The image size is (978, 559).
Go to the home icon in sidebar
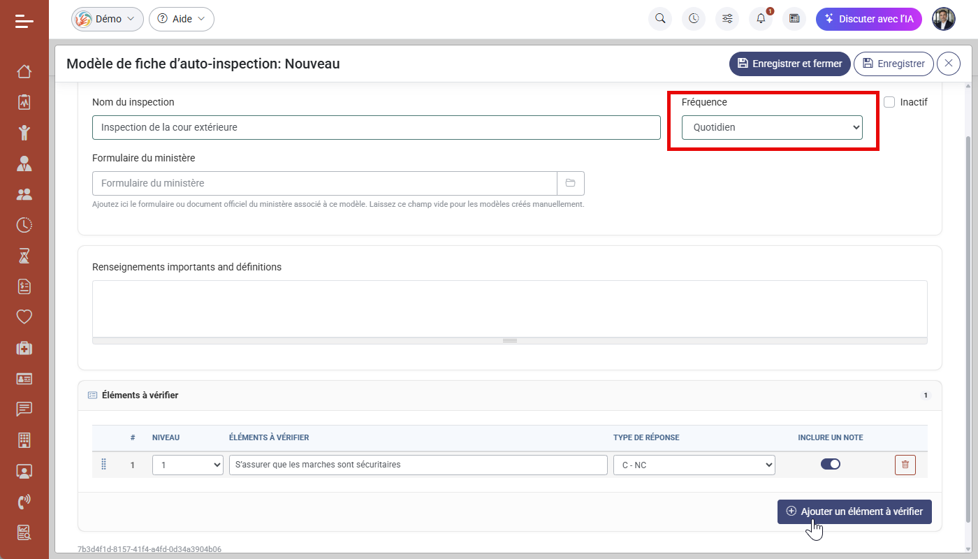click(x=24, y=71)
